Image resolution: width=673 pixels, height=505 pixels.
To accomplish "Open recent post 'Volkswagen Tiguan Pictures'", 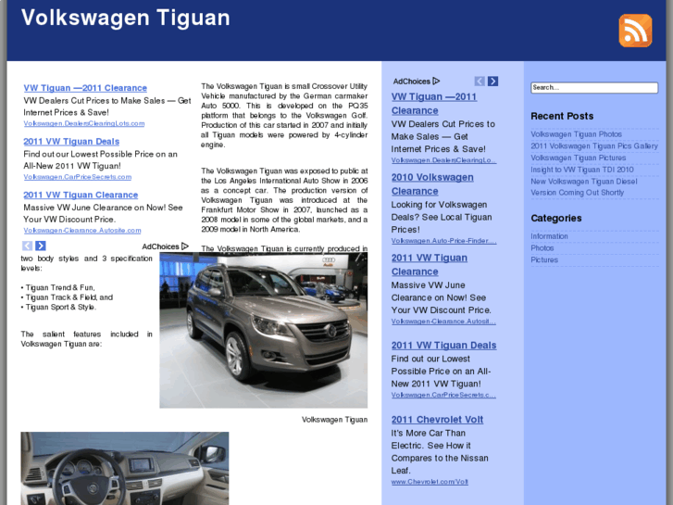I will coord(579,158).
